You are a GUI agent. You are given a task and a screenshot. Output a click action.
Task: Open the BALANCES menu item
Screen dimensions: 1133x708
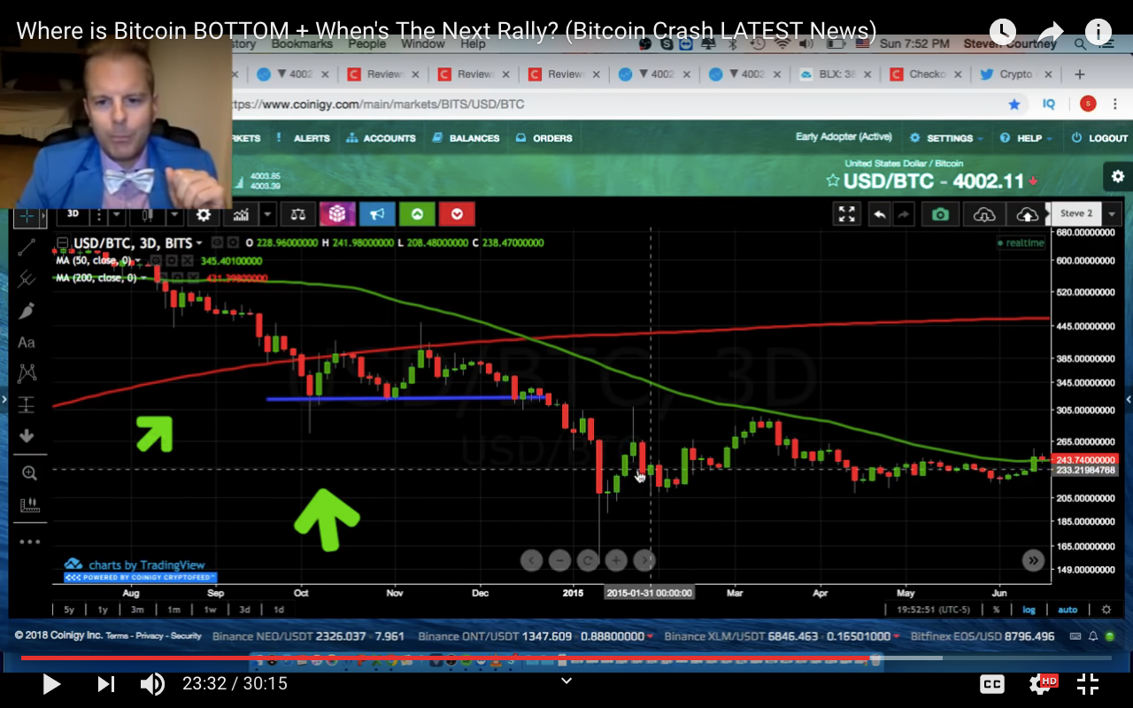(x=466, y=138)
